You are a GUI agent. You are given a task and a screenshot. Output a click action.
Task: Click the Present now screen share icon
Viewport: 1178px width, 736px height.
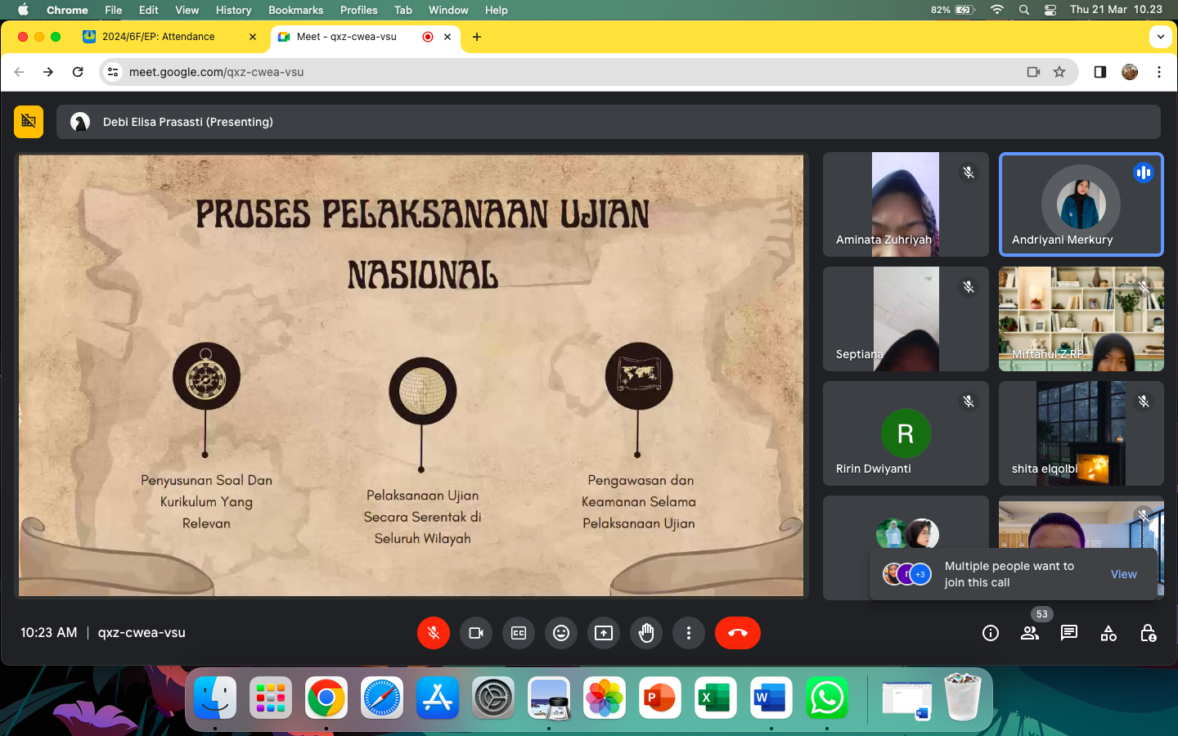(604, 633)
